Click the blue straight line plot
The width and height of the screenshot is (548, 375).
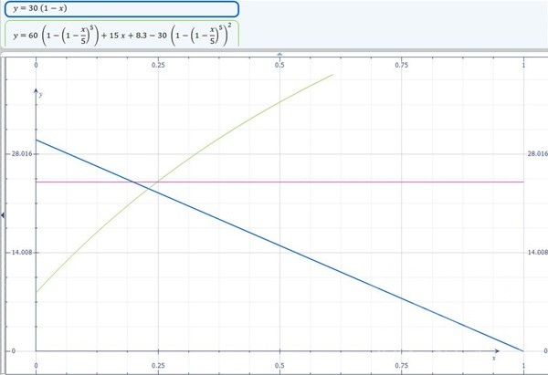coord(279,245)
